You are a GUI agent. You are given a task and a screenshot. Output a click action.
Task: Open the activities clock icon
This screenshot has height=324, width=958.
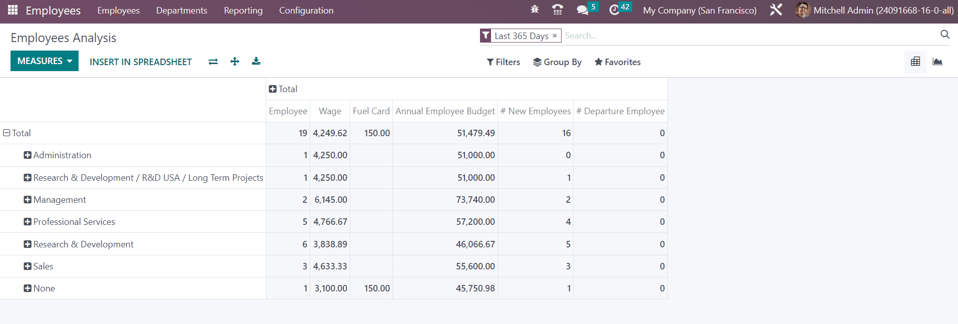[x=615, y=10]
